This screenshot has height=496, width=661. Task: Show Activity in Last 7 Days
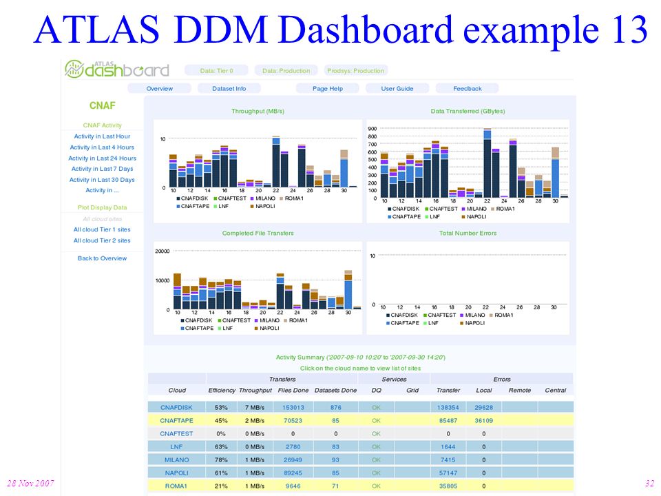coord(102,169)
